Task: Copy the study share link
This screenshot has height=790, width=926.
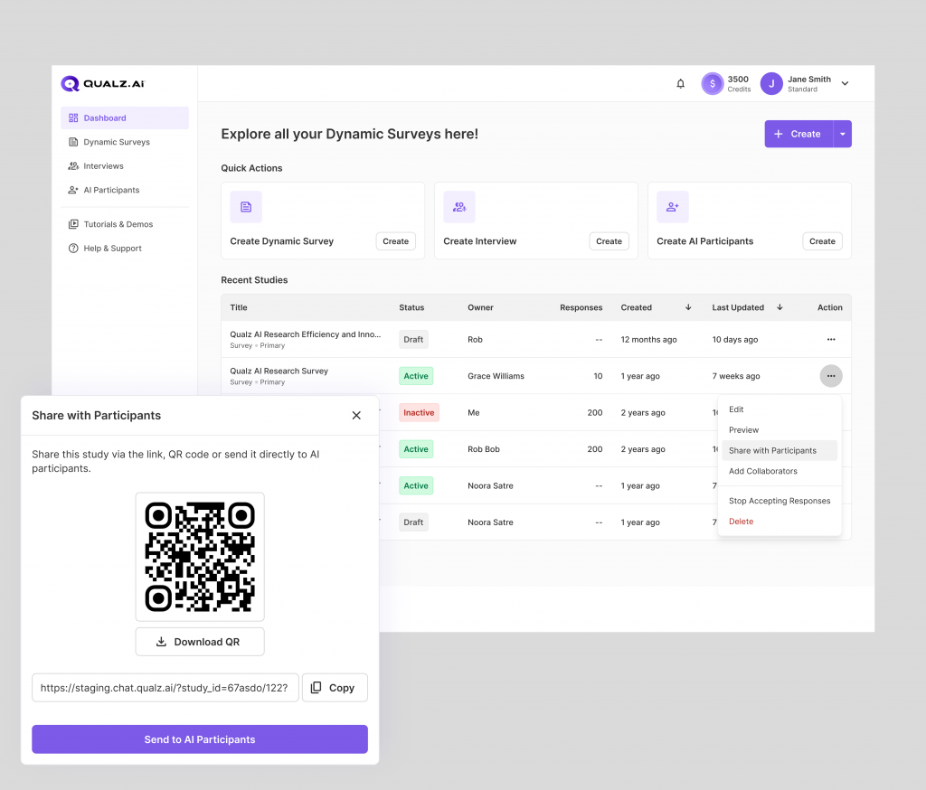Action: (335, 688)
